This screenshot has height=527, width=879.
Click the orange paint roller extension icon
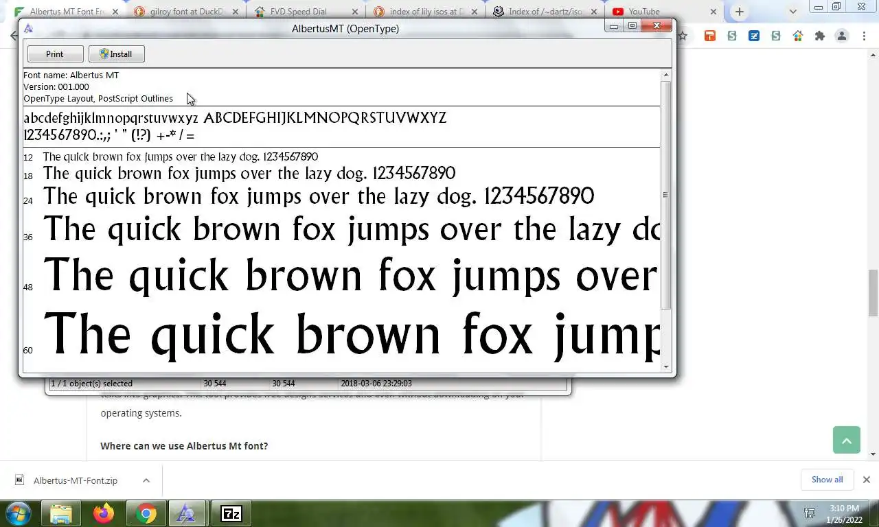(x=710, y=36)
